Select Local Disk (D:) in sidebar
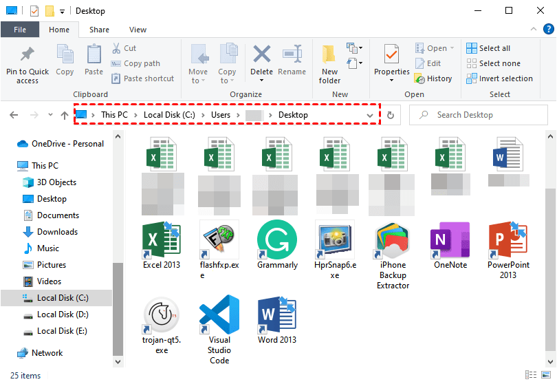The image size is (557, 384). pyautogui.click(x=56, y=314)
